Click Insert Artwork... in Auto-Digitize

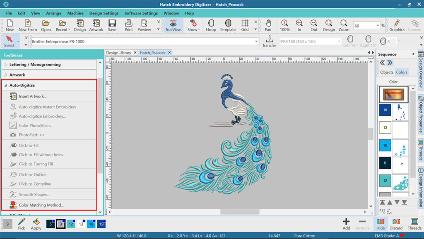pyautogui.click(x=32, y=96)
